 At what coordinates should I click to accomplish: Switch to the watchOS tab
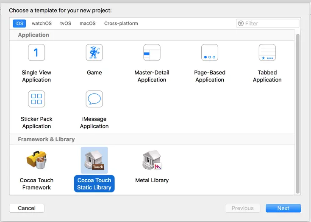pos(42,23)
